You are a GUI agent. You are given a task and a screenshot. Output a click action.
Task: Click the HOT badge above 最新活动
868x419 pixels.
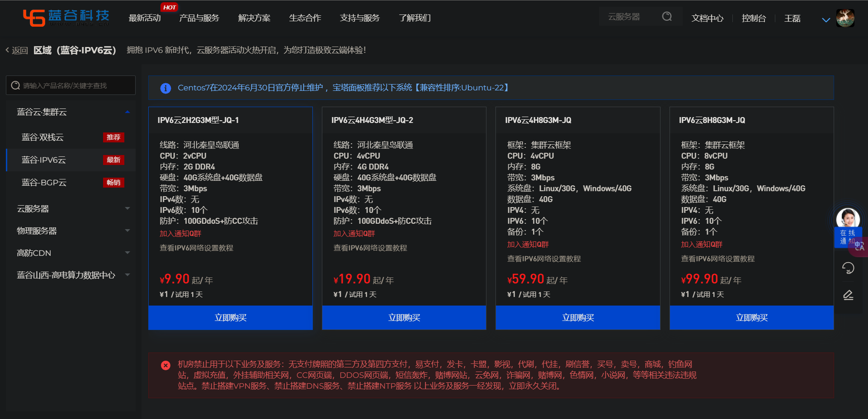click(170, 7)
